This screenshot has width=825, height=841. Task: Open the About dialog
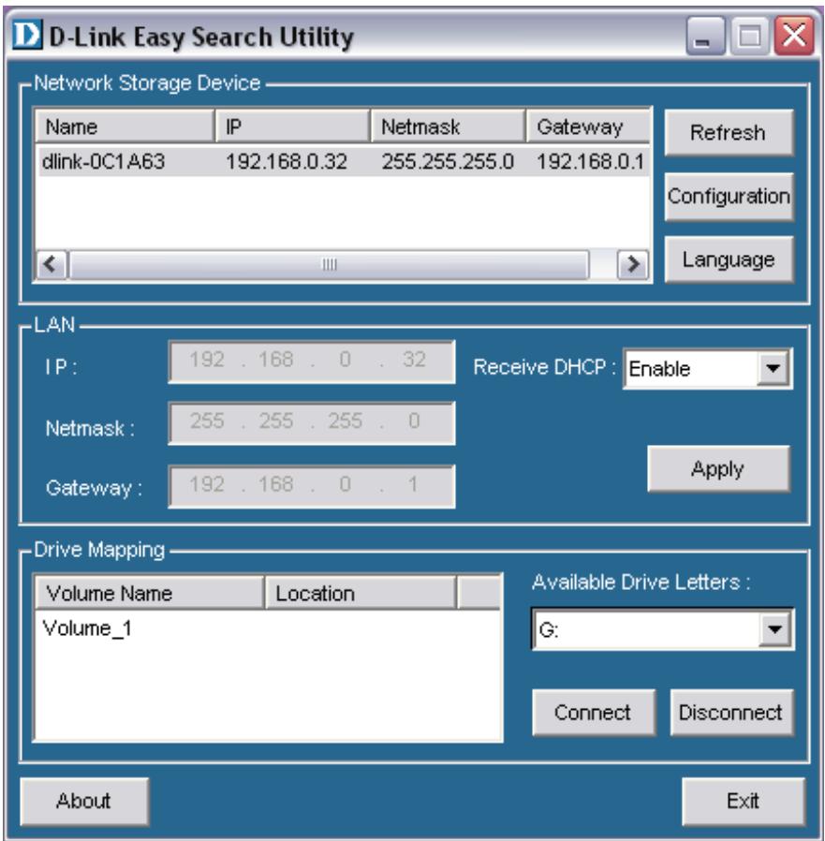coord(84,802)
